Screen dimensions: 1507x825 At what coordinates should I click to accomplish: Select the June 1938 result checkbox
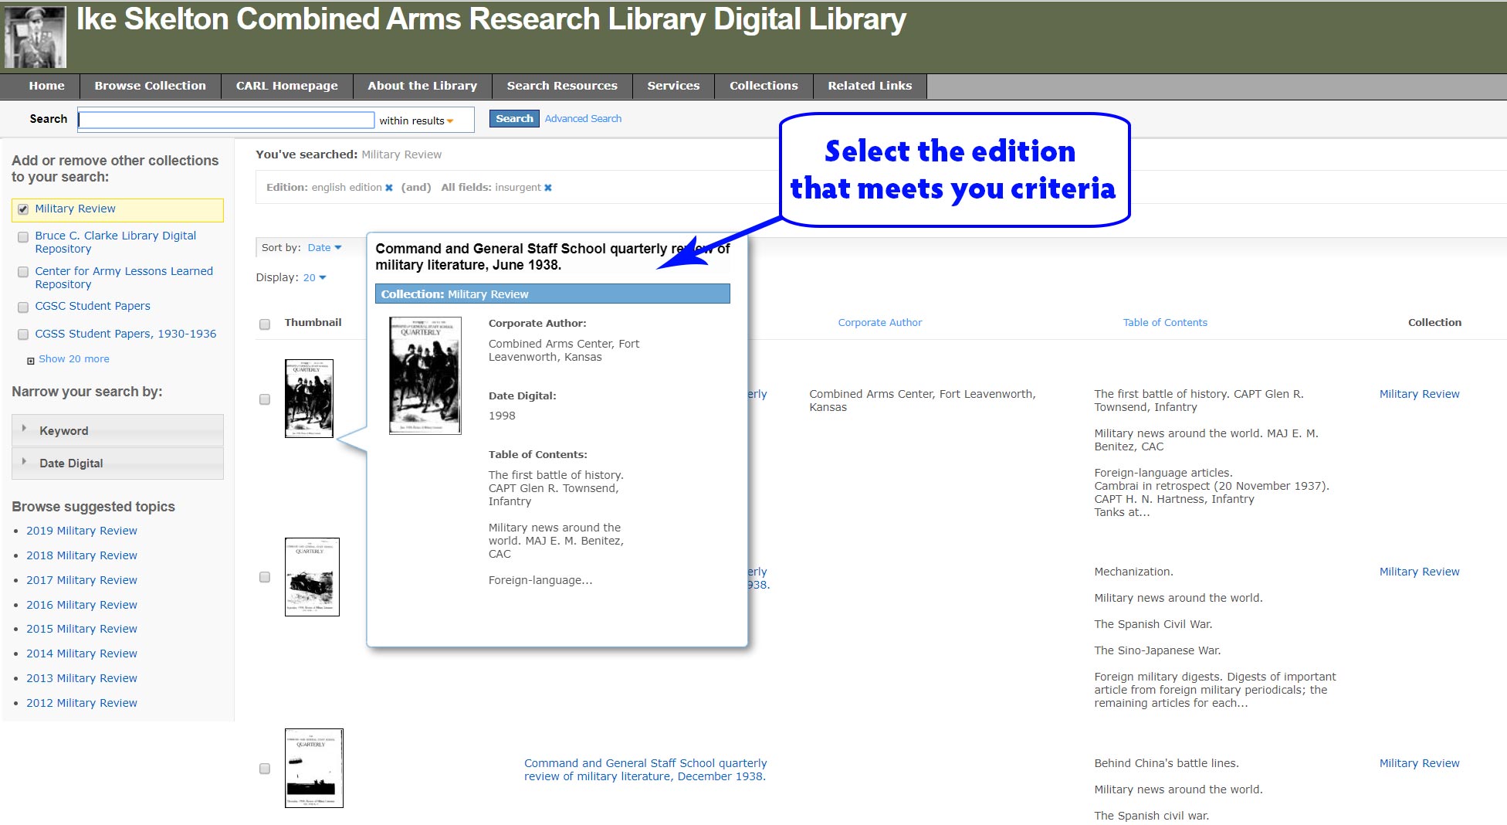coord(265,399)
